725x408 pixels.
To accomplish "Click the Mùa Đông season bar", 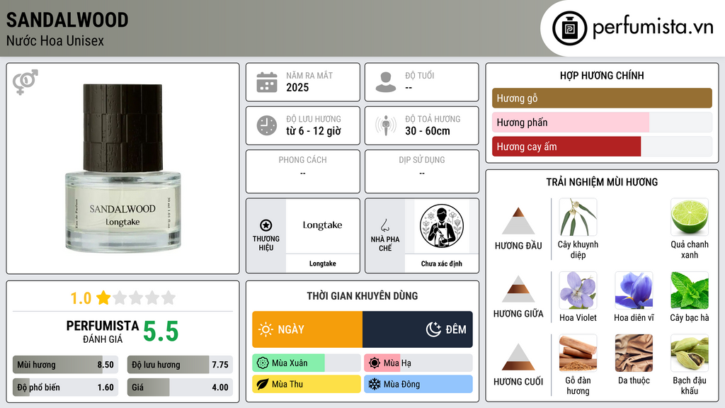I will pos(418,384).
